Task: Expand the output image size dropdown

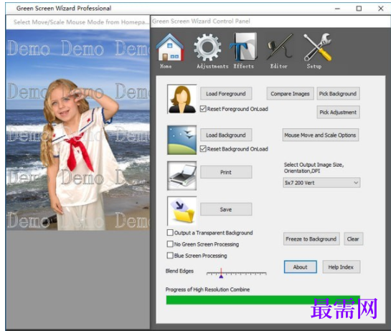Action: click(x=321, y=183)
